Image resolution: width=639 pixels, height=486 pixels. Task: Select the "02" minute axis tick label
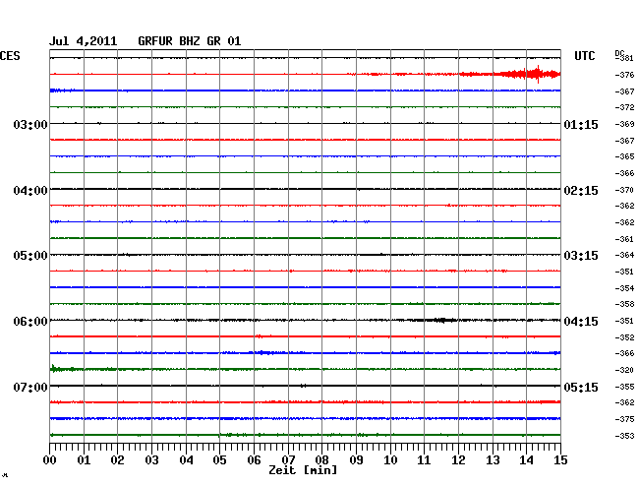[117, 459]
